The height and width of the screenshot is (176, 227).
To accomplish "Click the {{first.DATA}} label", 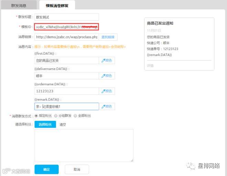I will [x=45, y=53].
